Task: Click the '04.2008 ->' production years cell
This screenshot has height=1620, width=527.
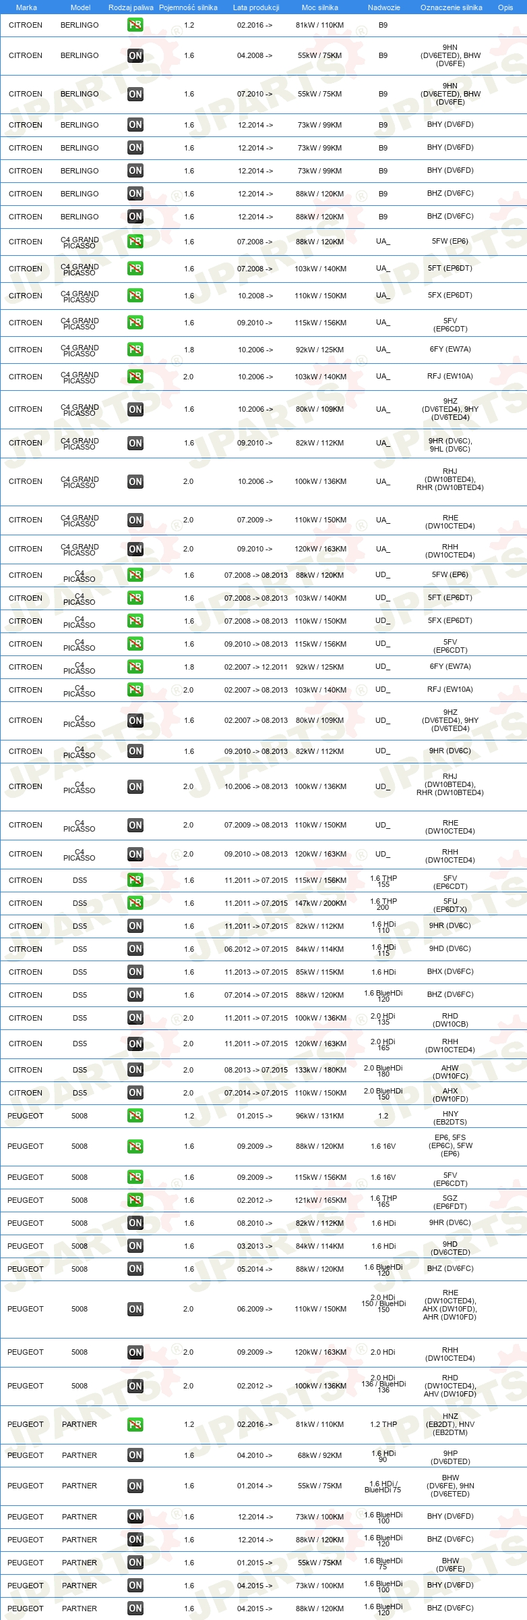Action: click(255, 56)
